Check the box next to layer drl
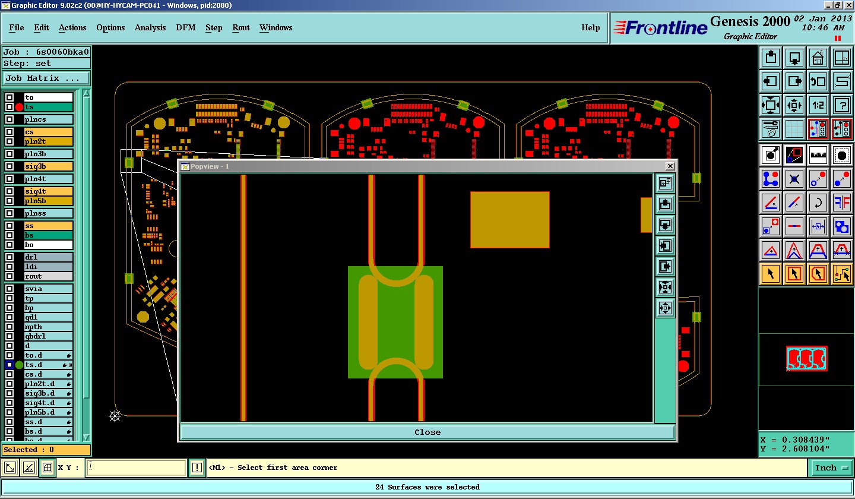 click(9, 257)
